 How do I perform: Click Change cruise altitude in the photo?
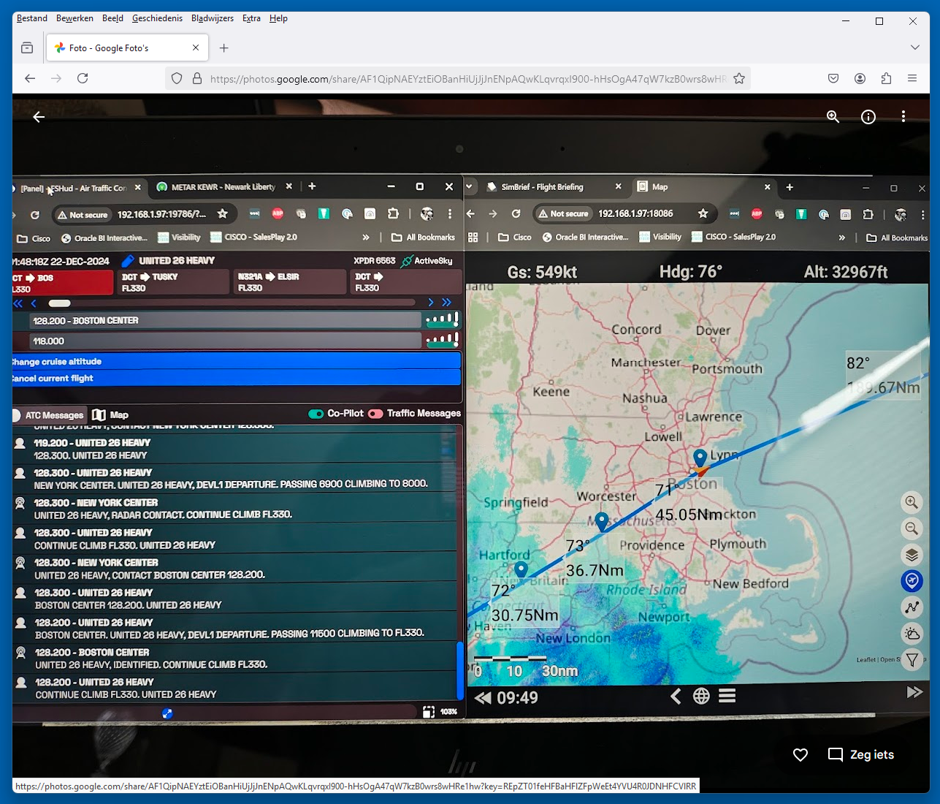237,361
